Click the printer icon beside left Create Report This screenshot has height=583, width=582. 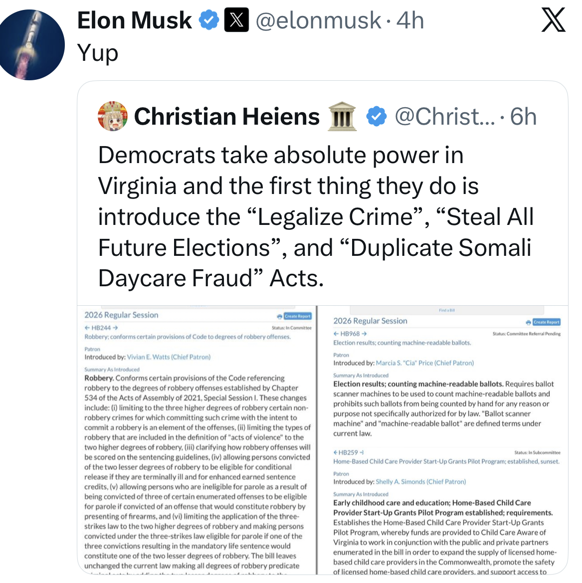280,316
